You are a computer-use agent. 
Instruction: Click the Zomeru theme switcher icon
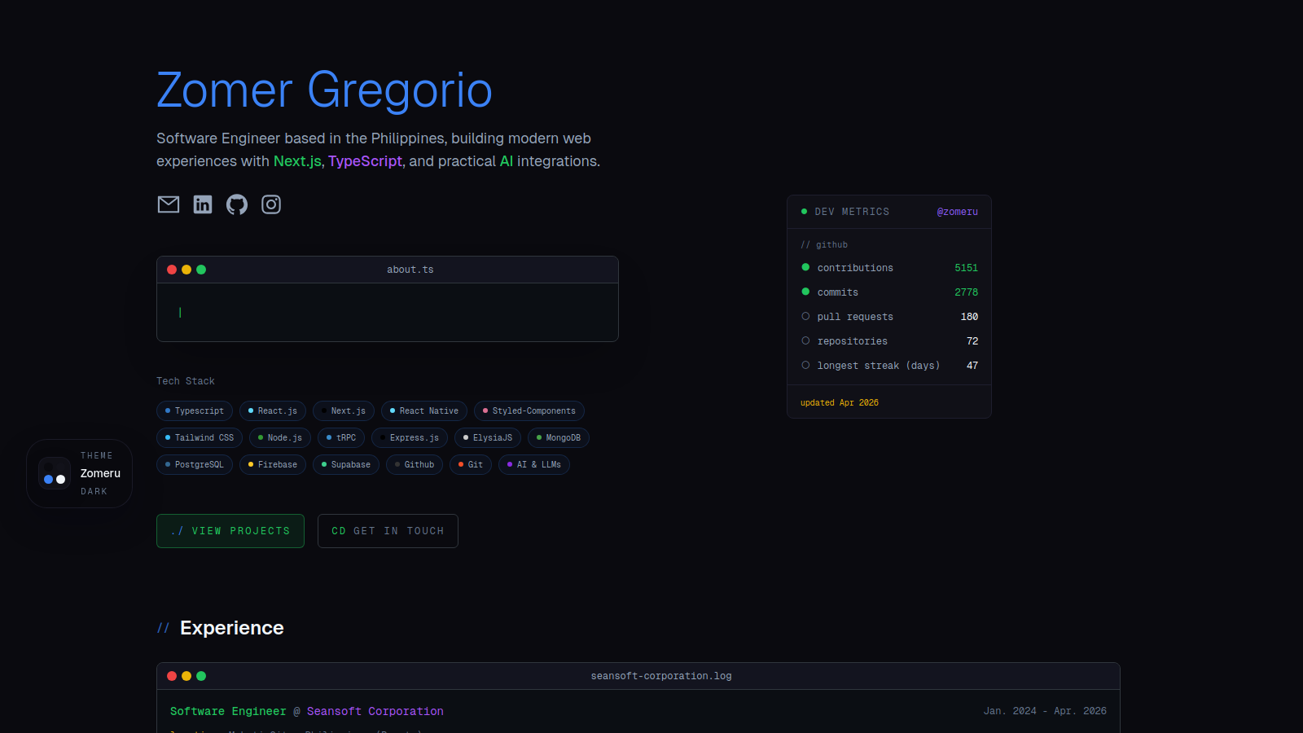pos(55,473)
